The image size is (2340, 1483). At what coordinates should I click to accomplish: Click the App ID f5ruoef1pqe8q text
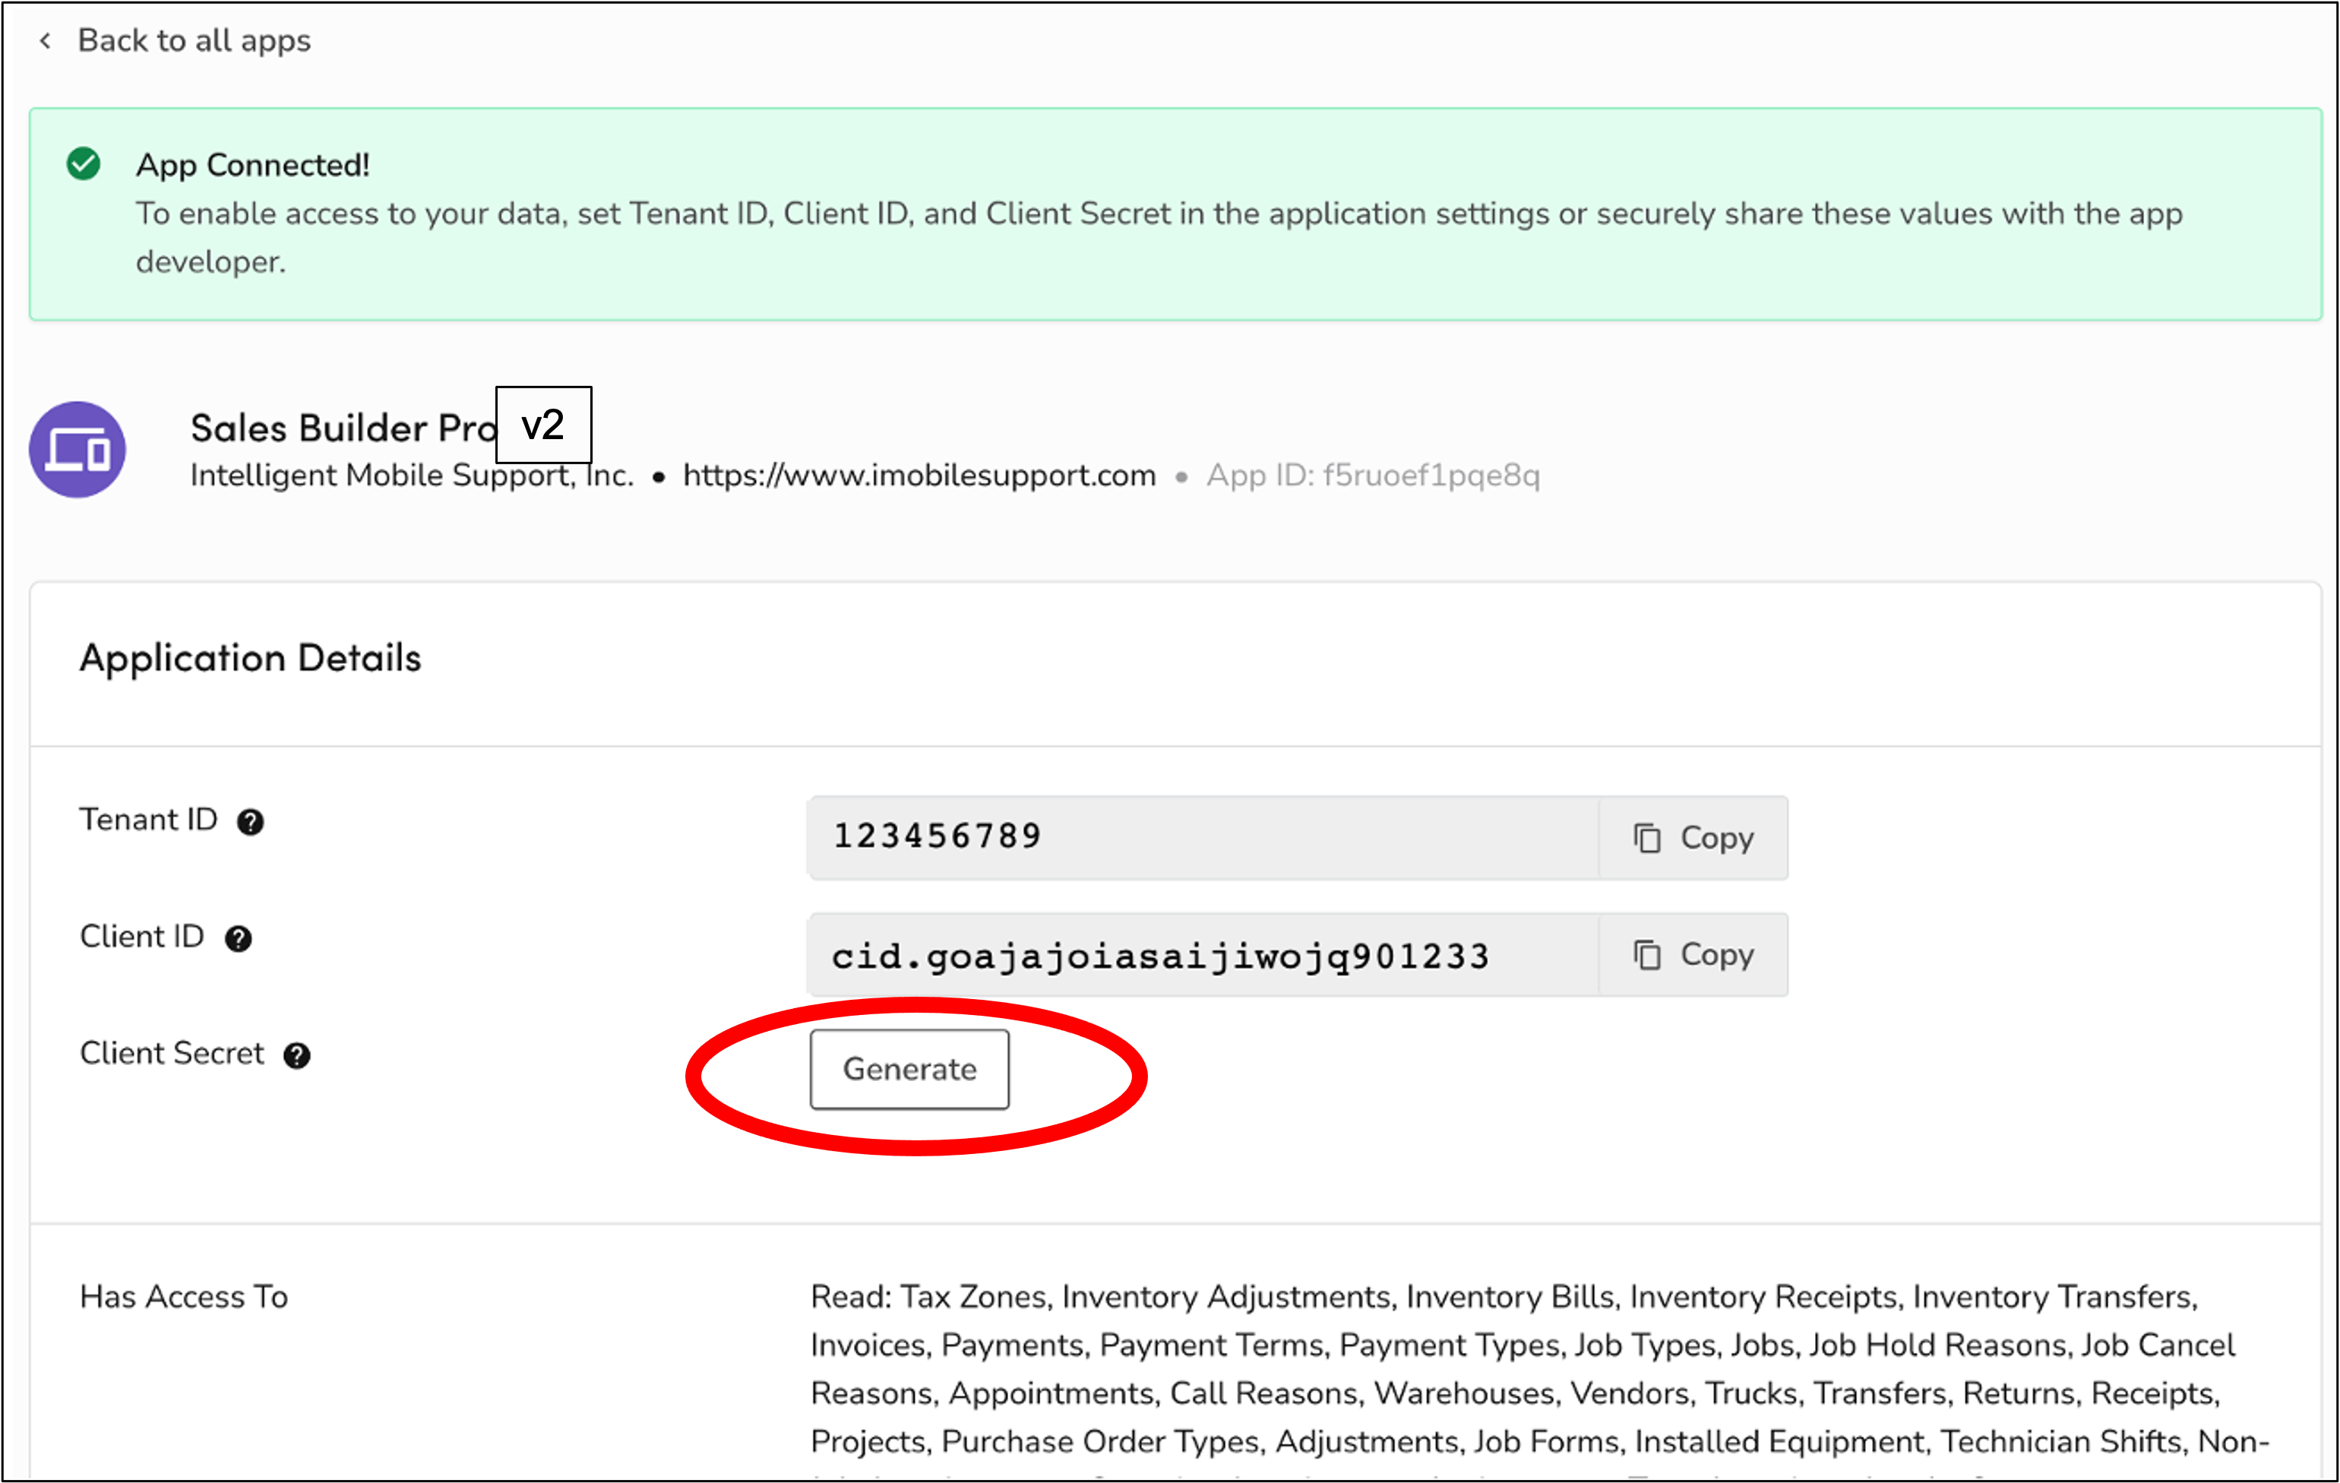point(1373,476)
